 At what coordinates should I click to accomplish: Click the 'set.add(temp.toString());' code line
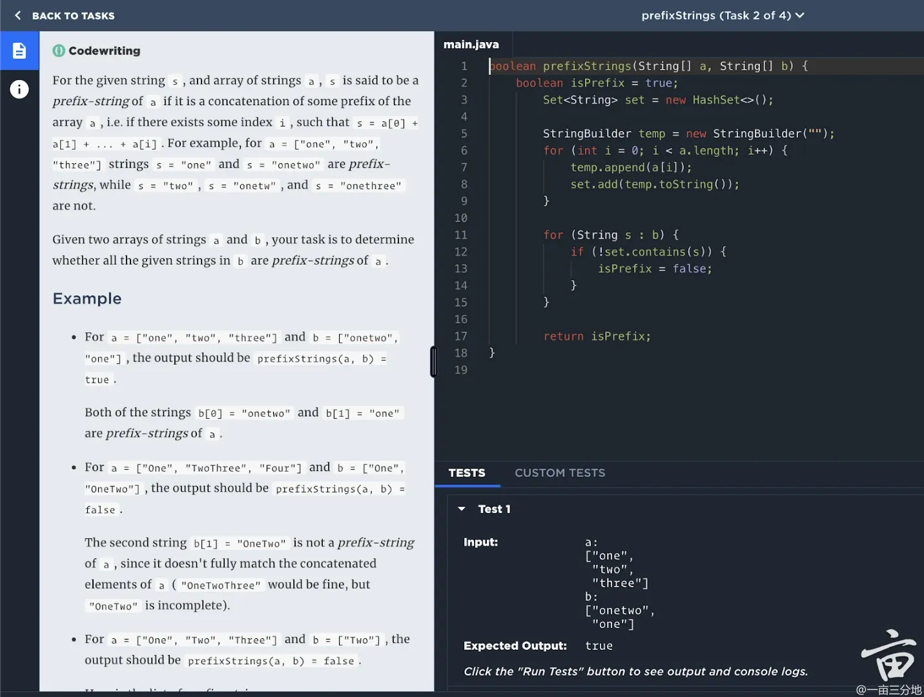(x=655, y=184)
